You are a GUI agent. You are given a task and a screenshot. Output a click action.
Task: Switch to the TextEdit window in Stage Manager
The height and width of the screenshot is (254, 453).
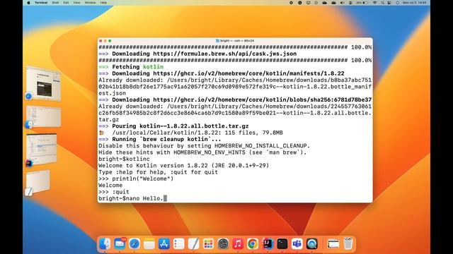38,182
